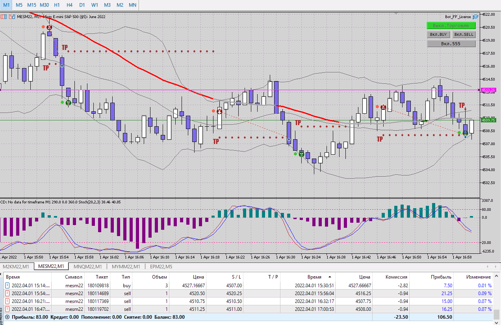Image resolution: width=501 pixels, height=325 pixels.
Task: Switch chart to H4 timeframe
Action: 70,5
